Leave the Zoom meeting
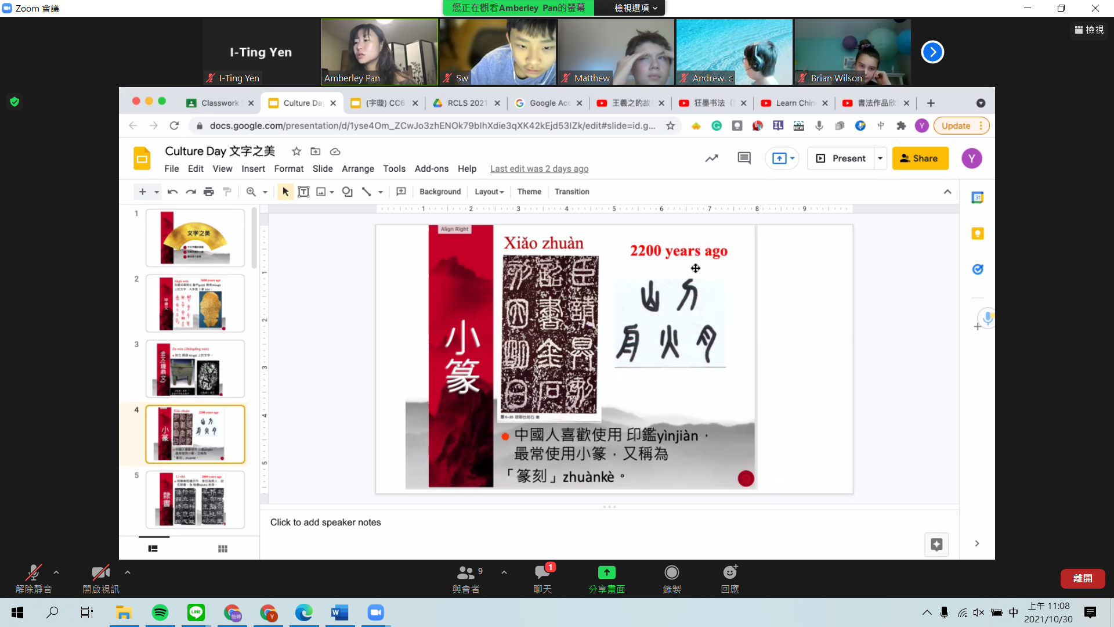This screenshot has height=627, width=1114. click(1083, 578)
